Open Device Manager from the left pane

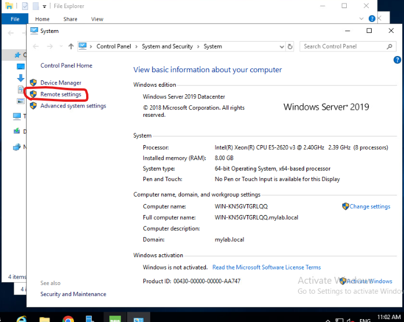61,83
